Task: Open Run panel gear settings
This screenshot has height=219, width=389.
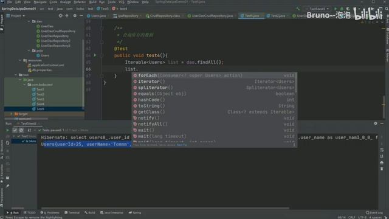Action: tap(376, 123)
